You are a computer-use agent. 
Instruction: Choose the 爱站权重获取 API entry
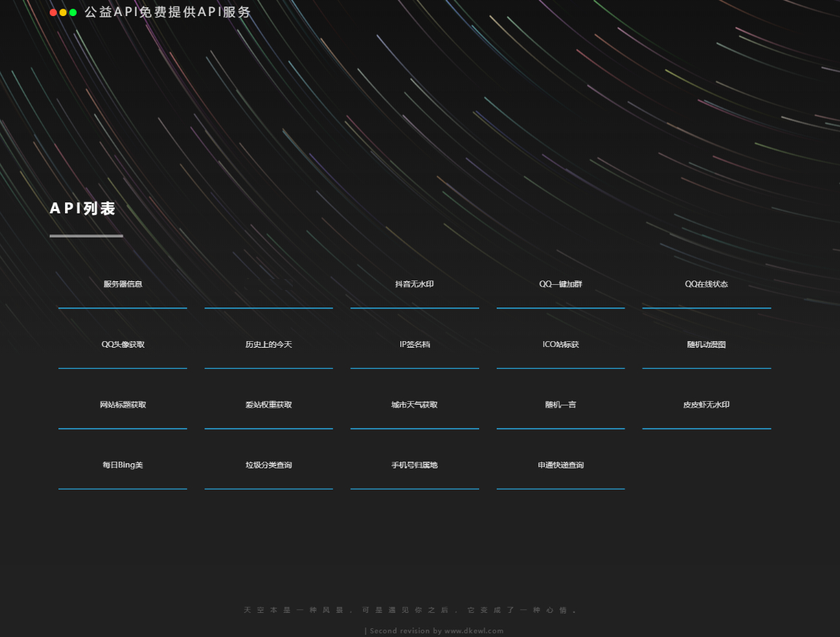point(269,405)
